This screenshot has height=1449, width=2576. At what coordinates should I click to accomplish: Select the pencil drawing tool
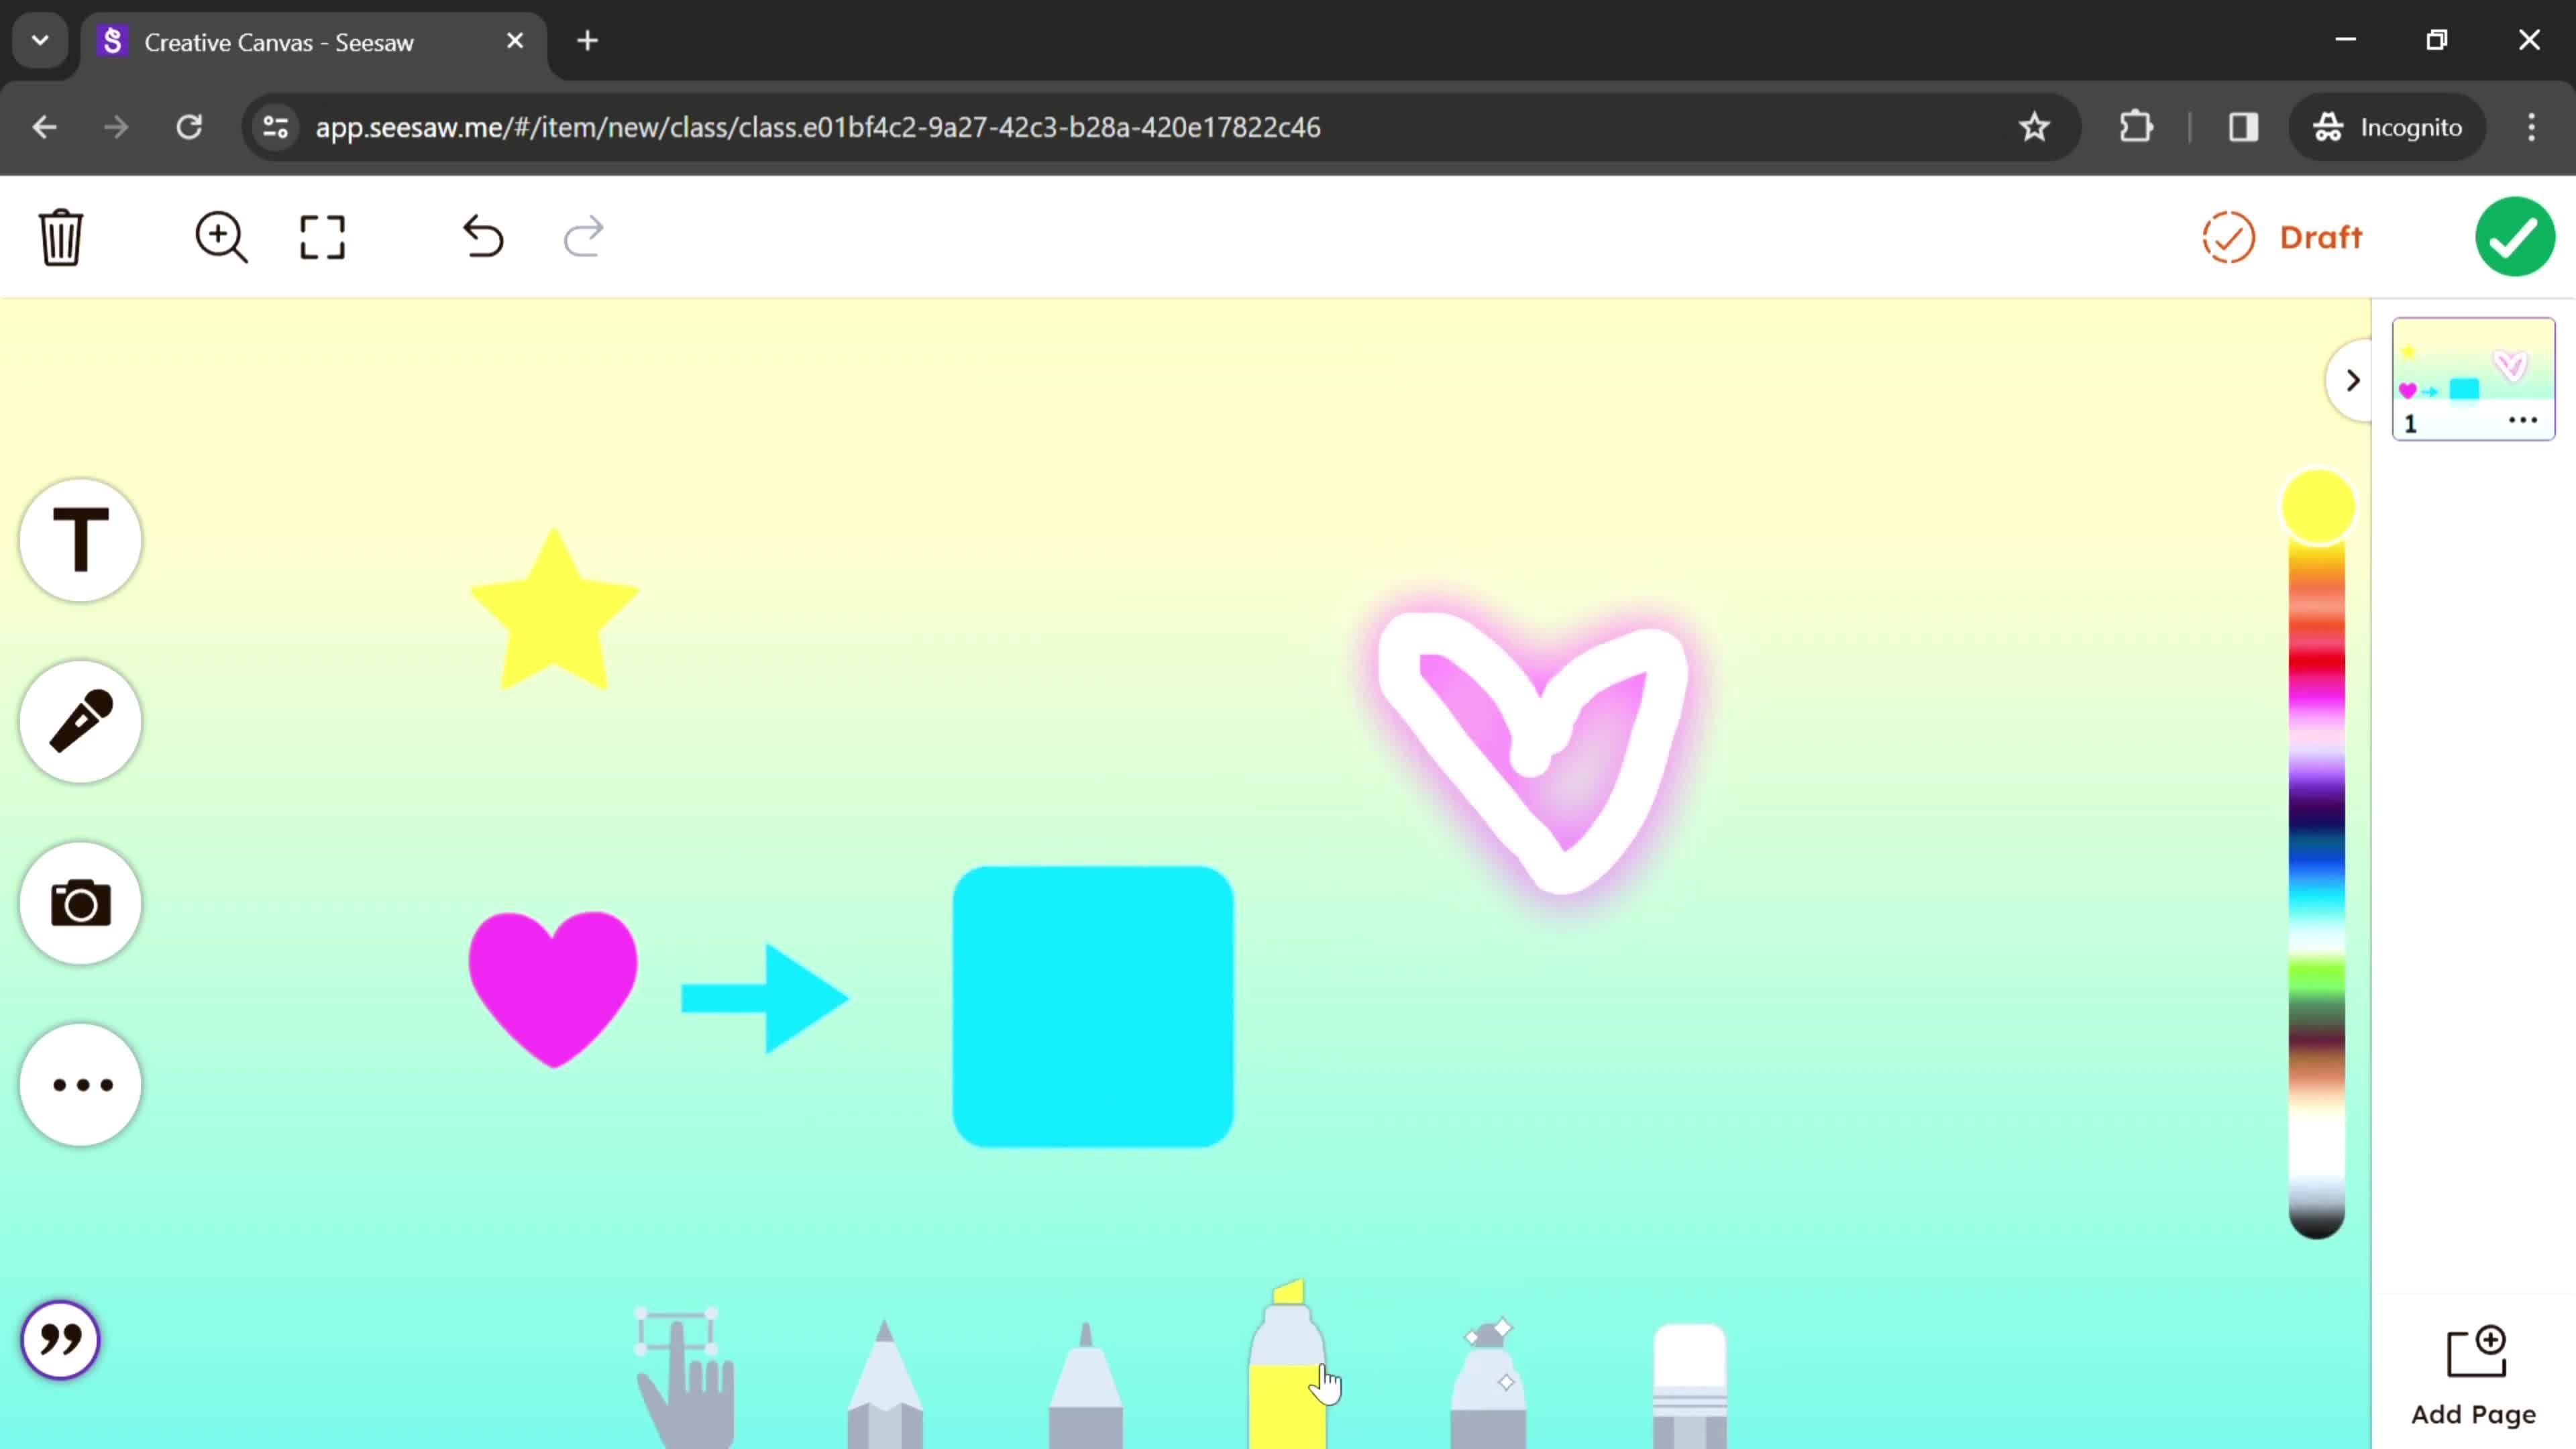click(885, 1385)
